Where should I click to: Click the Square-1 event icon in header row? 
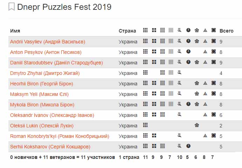214,30
